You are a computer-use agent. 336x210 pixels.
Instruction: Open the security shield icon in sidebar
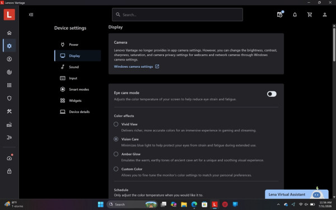point(9,98)
